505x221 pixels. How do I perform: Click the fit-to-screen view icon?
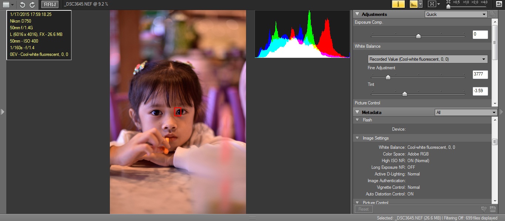tap(431, 4)
